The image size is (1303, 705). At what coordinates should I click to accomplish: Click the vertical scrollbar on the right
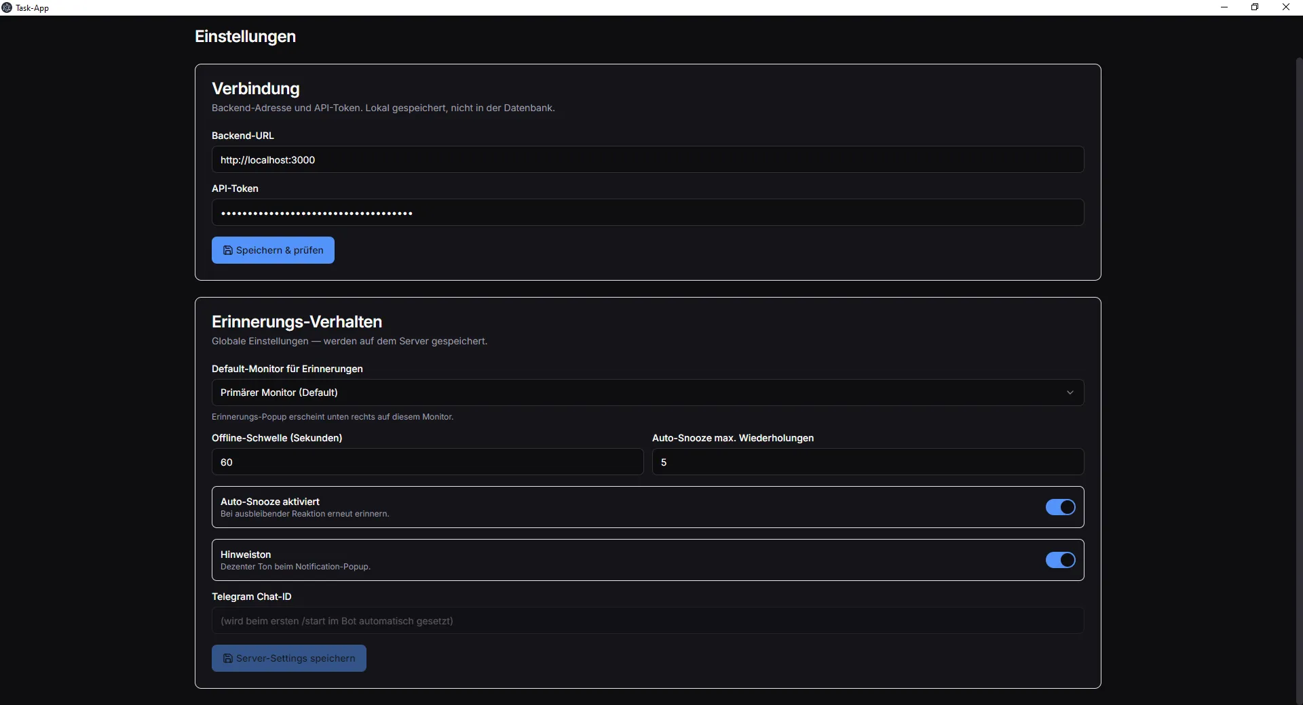[1299, 380]
